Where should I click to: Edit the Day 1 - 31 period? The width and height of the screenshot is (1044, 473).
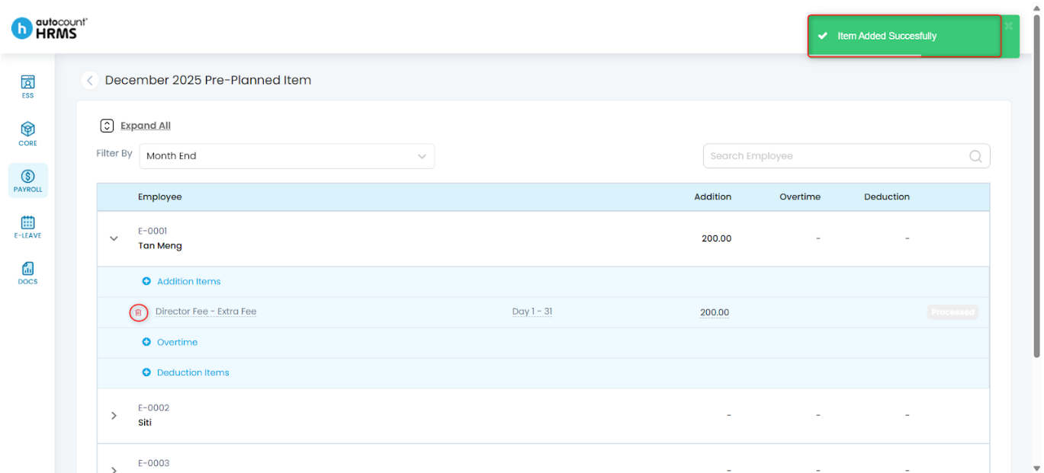click(532, 312)
